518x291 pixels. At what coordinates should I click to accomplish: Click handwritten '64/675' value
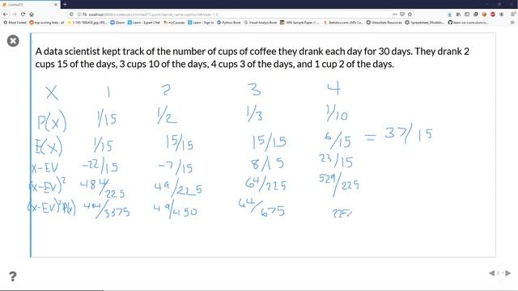pyautogui.click(x=261, y=208)
